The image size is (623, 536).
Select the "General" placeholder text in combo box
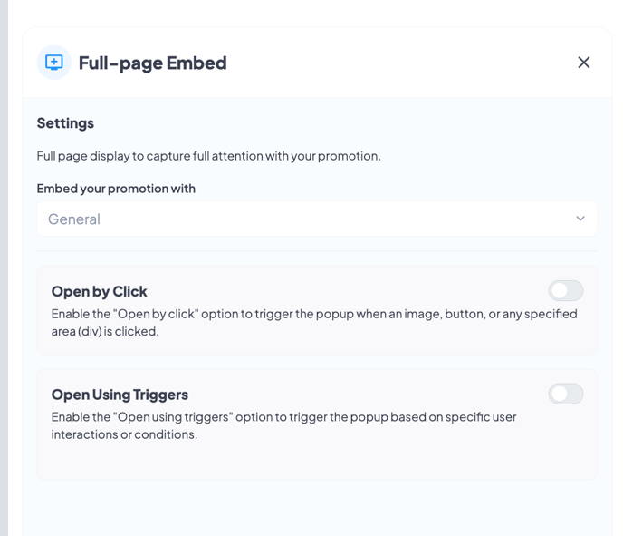click(74, 219)
